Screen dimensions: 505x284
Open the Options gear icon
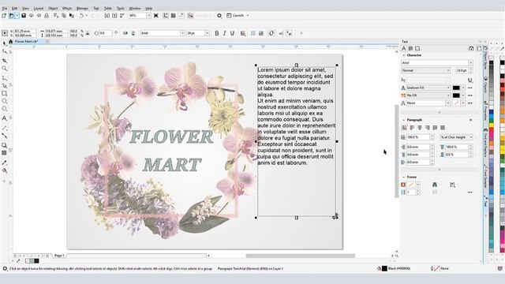click(219, 16)
